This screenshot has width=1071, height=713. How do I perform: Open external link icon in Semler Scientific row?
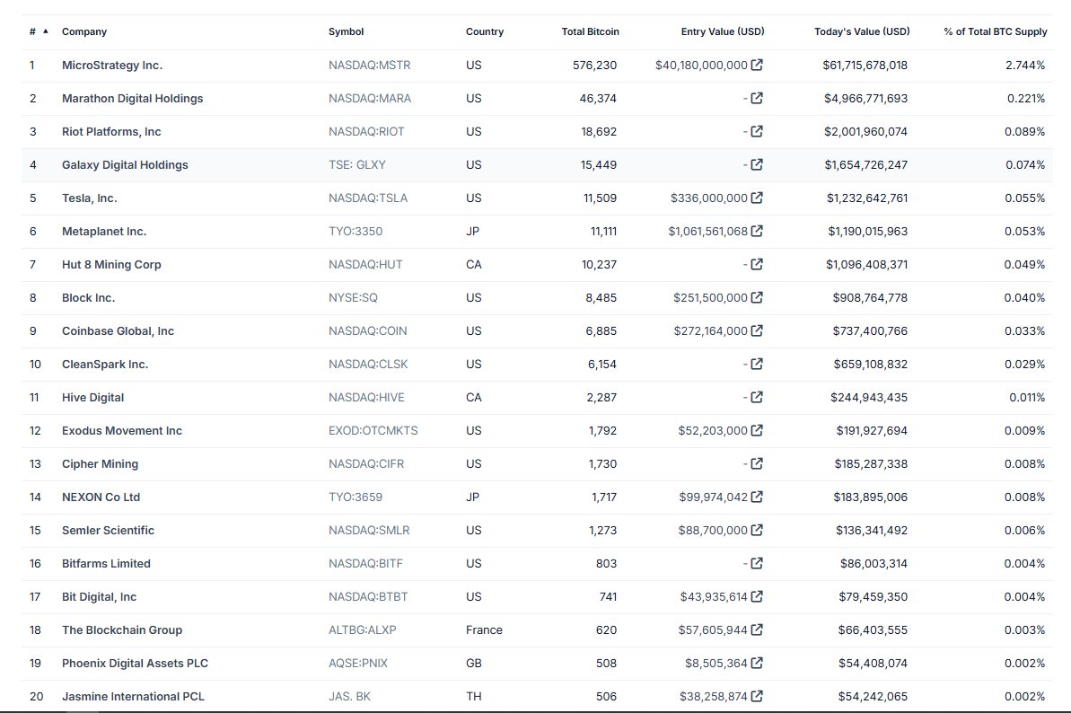tap(757, 530)
